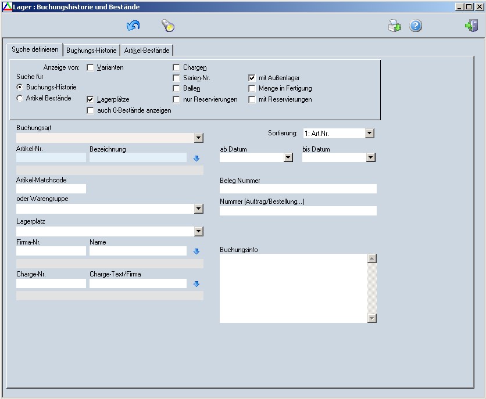
Task: Uncheck the mit Außenlager checkbox
Action: point(252,78)
